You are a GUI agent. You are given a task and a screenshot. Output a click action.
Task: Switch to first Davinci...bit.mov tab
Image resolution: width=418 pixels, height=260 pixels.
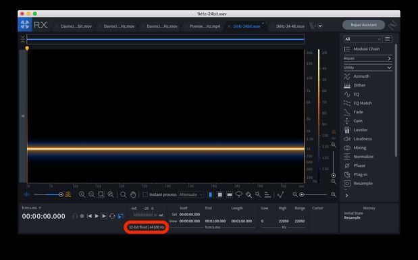click(x=76, y=26)
